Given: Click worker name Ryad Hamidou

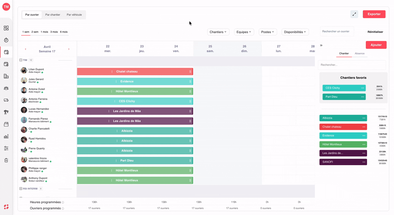Looking at the screenshot, I should point(37,139).
